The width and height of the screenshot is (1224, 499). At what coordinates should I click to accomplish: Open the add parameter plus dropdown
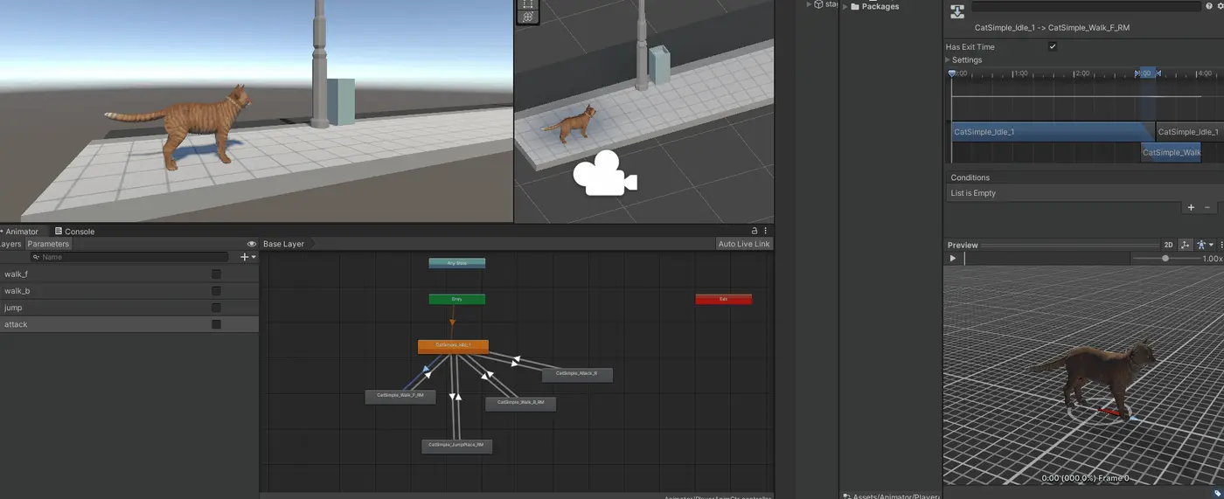point(248,257)
